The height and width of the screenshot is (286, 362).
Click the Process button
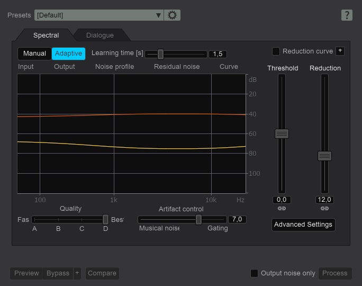click(334, 273)
